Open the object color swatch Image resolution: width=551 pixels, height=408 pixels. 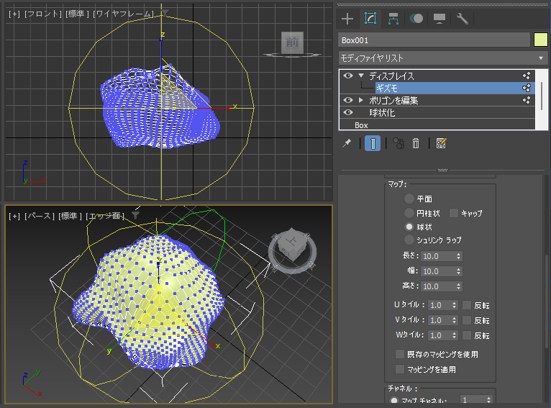(x=541, y=40)
